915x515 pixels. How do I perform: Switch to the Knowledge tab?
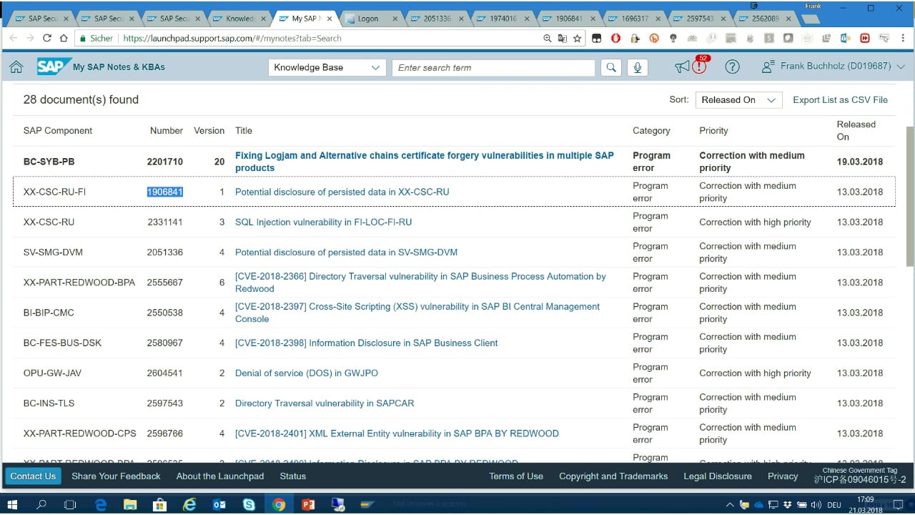tap(237, 19)
